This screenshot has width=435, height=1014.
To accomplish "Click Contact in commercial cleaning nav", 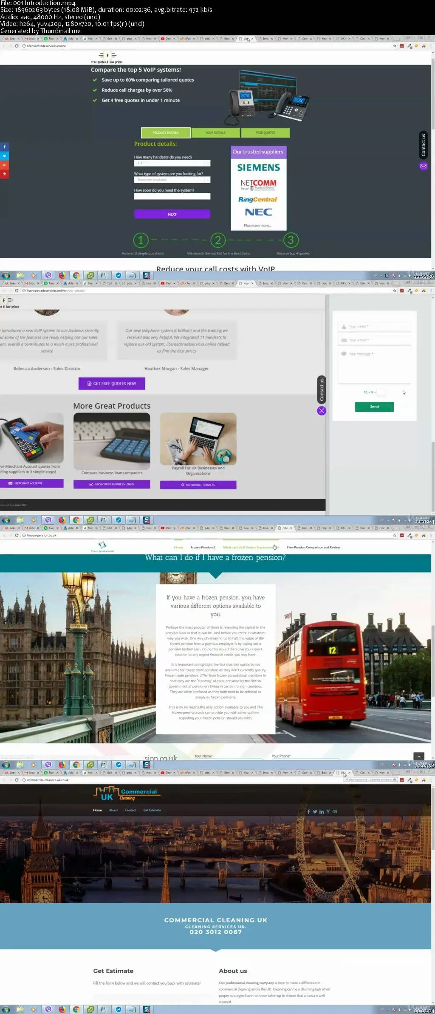I will [x=130, y=810].
